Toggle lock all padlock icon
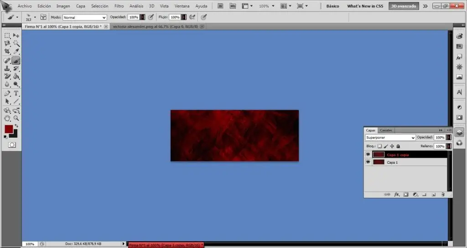This screenshot has height=248, width=467. [x=398, y=146]
